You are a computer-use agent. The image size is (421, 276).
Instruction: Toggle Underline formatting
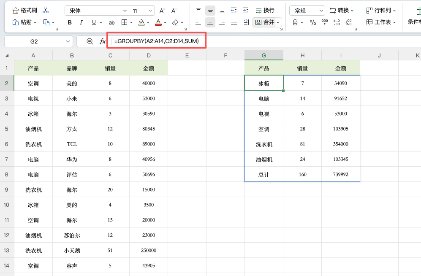(x=94, y=22)
